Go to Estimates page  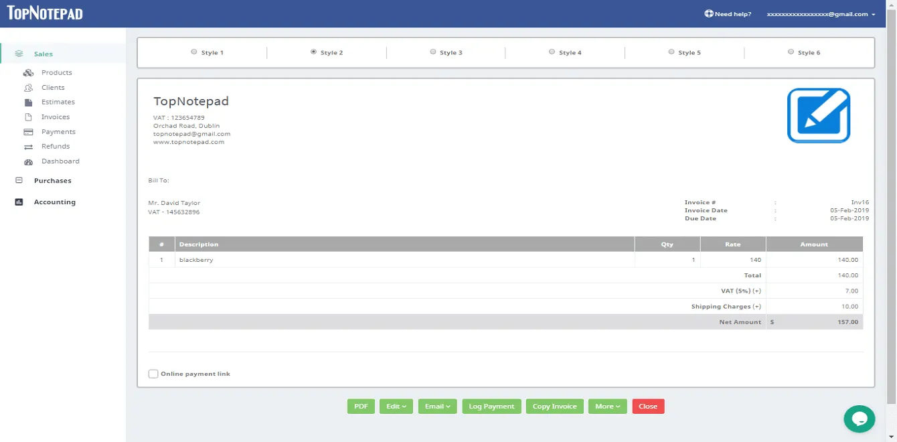pos(58,102)
